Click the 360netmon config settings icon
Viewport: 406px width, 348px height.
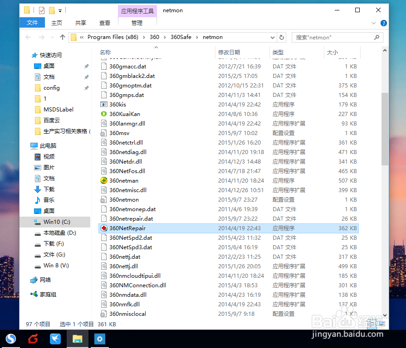click(103, 199)
